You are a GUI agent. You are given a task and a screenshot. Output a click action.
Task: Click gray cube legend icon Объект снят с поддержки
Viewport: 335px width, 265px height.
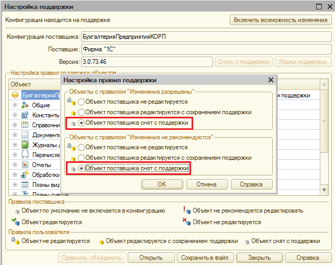247,242
